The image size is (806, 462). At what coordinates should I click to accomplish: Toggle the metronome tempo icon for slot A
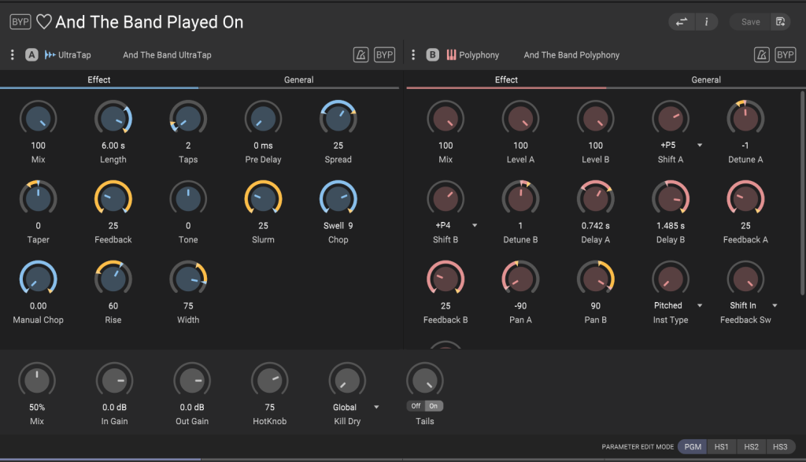[x=360, y=55]
